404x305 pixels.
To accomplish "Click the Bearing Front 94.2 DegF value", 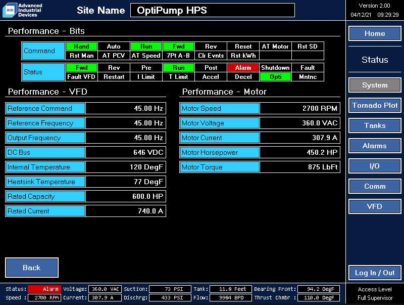I will [319, 289].
